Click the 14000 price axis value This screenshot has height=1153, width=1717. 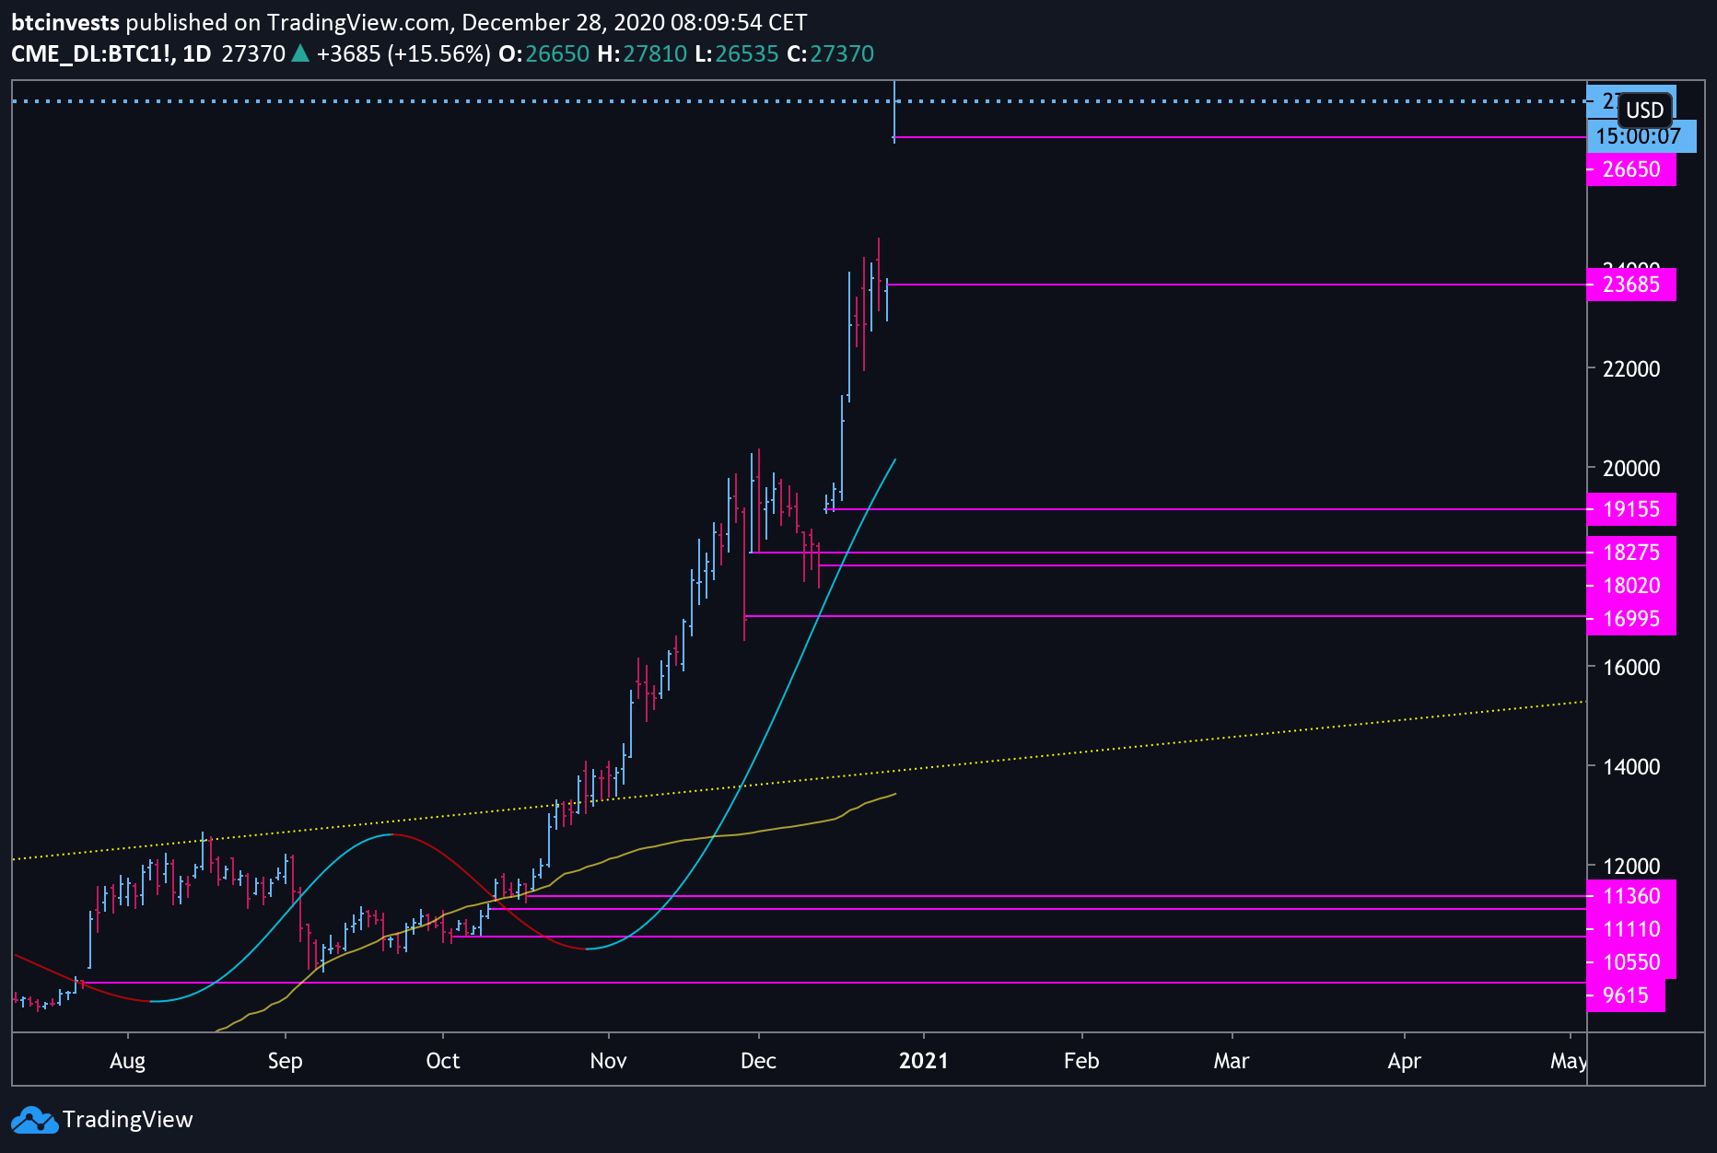[x=1631, y=766]
